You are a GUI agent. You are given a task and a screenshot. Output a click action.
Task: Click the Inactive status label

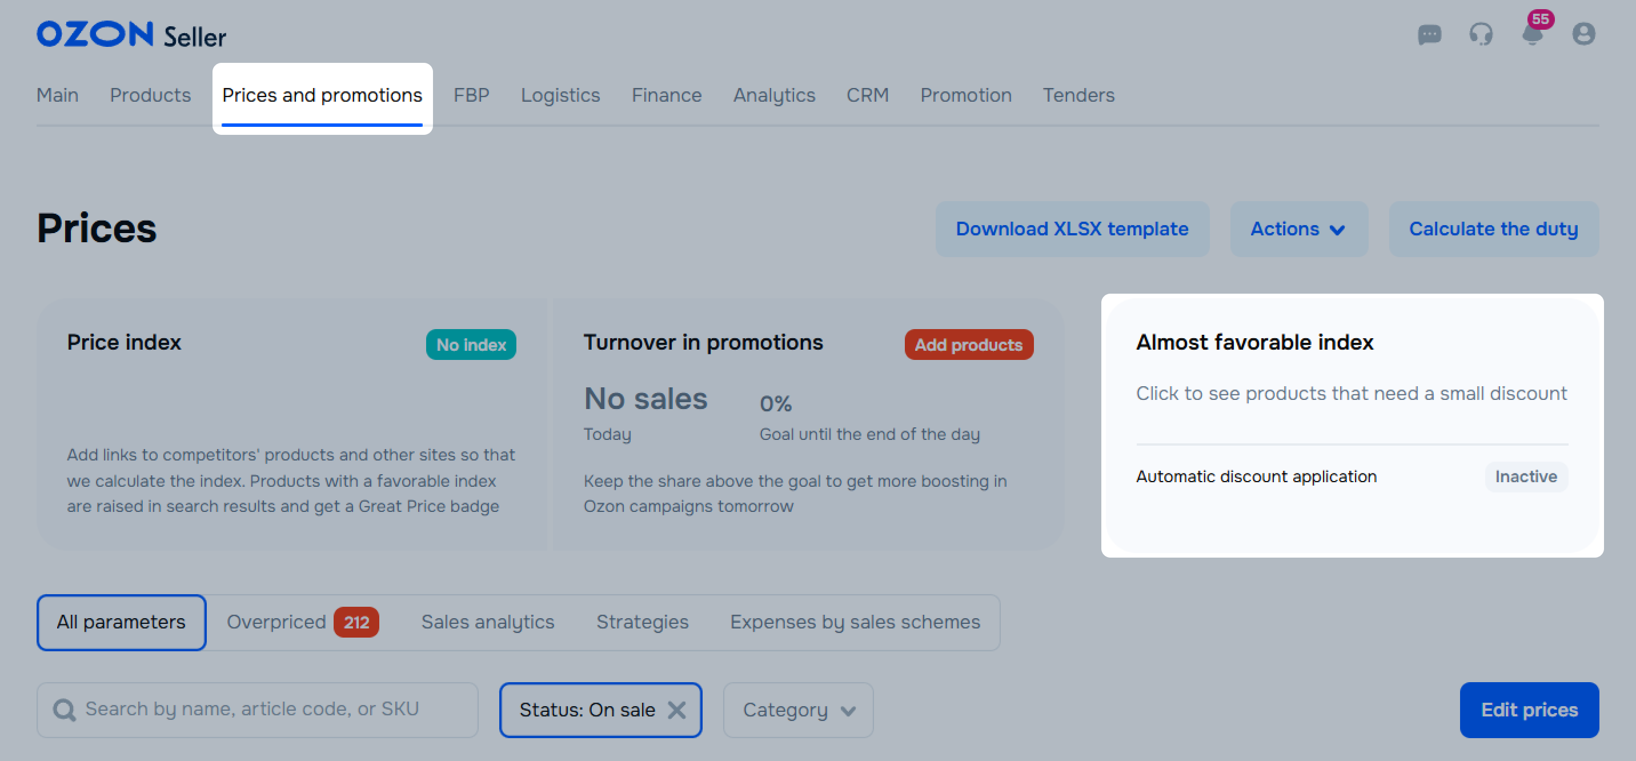coord(1526,476)
